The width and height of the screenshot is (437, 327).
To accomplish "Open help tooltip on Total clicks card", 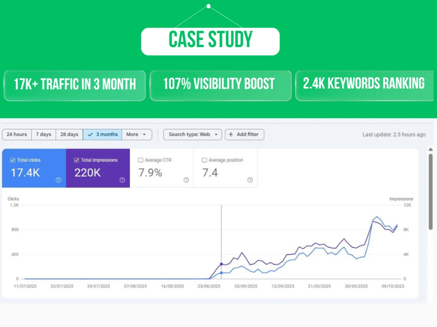I will click(58, 180).
